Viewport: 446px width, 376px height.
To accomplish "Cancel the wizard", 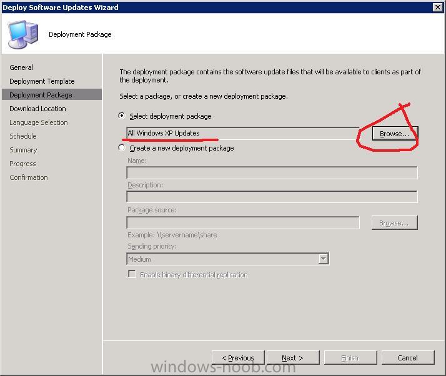I will (408, 357).
